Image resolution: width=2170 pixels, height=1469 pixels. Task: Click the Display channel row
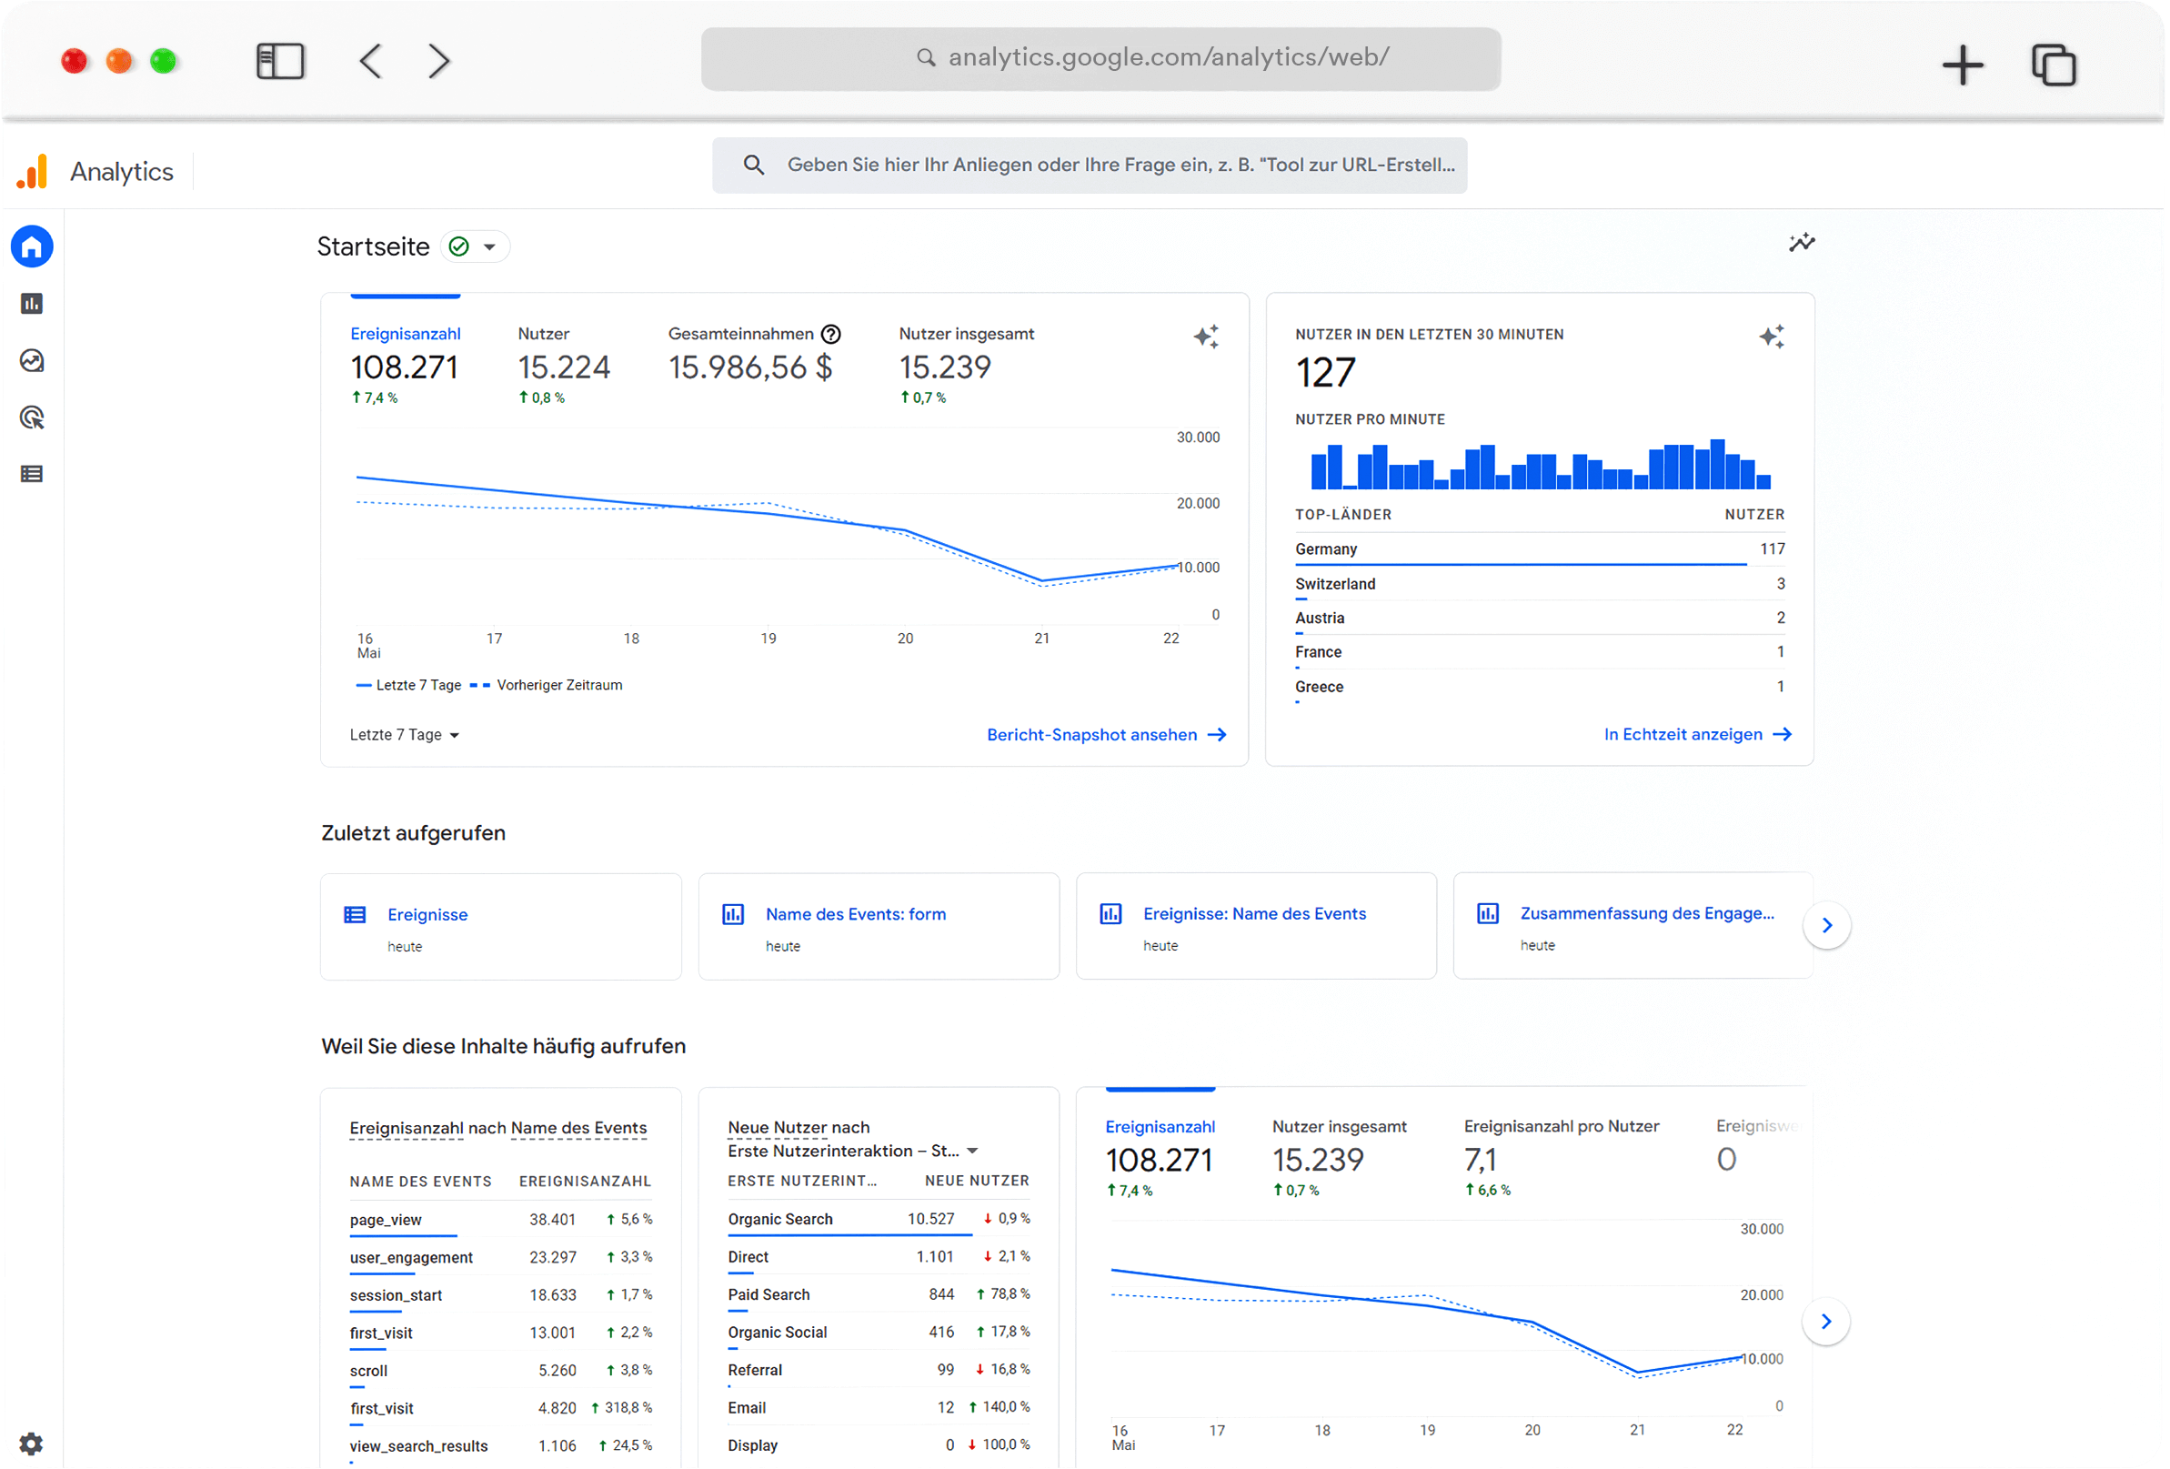coord(879,1446)
